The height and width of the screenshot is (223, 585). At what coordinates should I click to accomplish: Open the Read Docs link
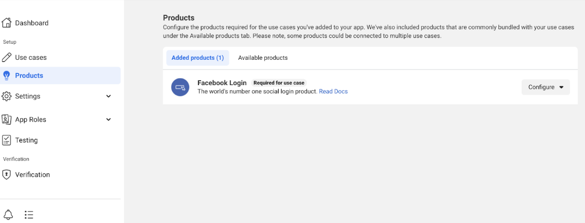pyautogui.click(x=333, y=91)
